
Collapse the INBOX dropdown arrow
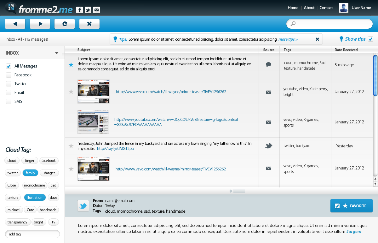point(57,53)
